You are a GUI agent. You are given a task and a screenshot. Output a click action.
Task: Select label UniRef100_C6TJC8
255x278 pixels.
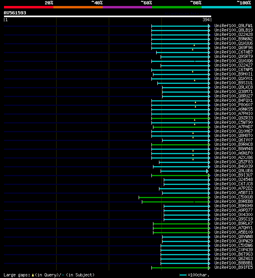click(233, 184)
